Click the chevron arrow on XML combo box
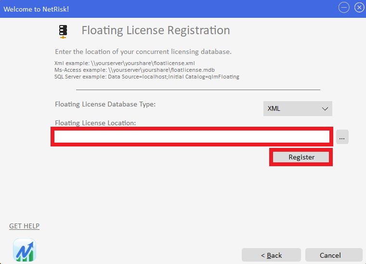This screenshot has height=264, width=366. 325,109
